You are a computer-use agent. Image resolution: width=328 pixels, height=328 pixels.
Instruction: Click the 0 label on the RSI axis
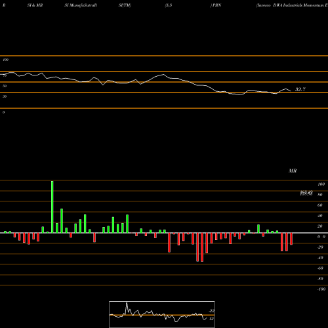click(3, 112)
